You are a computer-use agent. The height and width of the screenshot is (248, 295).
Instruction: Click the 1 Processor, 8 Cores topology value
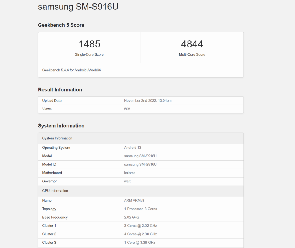(x=141, y=209)
